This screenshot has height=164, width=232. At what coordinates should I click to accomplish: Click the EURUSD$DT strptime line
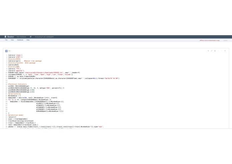64,78
